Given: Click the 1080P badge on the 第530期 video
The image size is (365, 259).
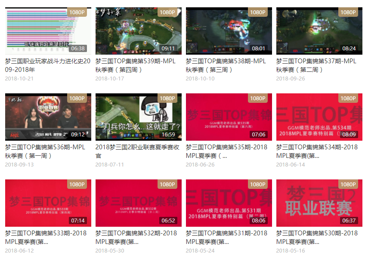Looking at the screenshot, I should click(348, 184).
